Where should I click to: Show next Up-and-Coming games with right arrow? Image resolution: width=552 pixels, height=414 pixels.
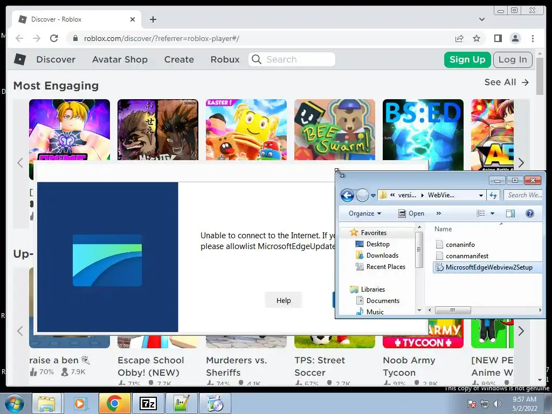click(521, 331)
